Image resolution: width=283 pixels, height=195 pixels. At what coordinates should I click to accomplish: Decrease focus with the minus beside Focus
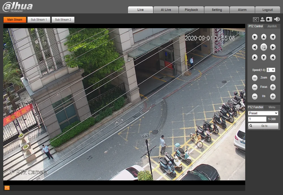pos(255,87)
